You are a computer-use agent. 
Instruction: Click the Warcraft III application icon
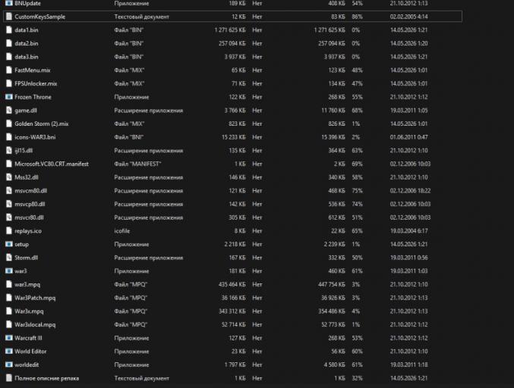click(9, 338)
